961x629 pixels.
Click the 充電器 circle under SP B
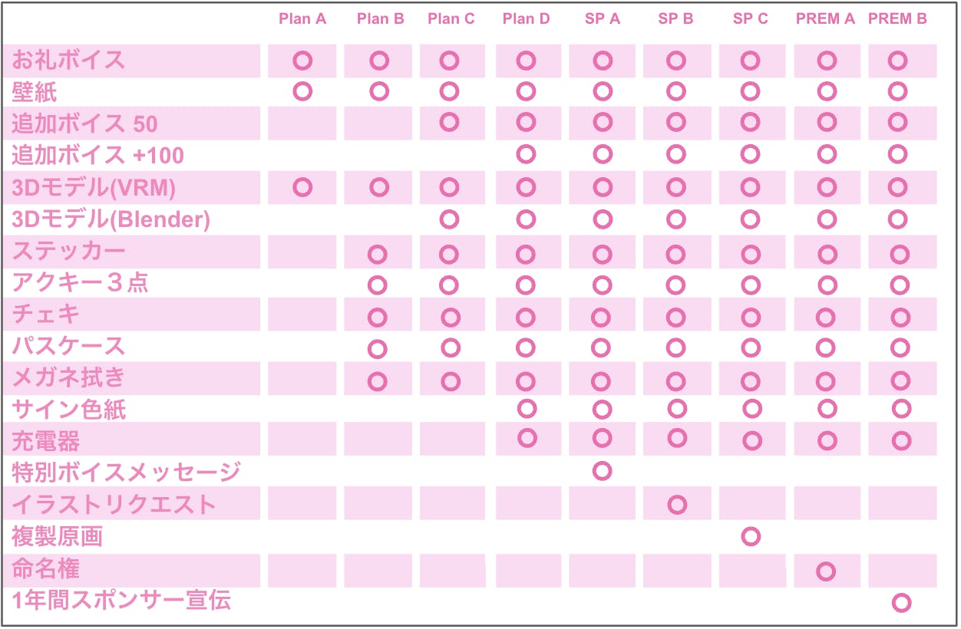pos(676,438)
